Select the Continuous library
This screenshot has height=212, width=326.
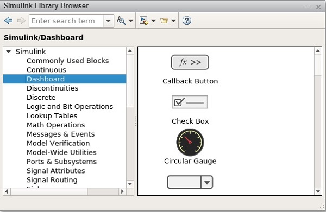pyautogui.click(x=46, y=70)
